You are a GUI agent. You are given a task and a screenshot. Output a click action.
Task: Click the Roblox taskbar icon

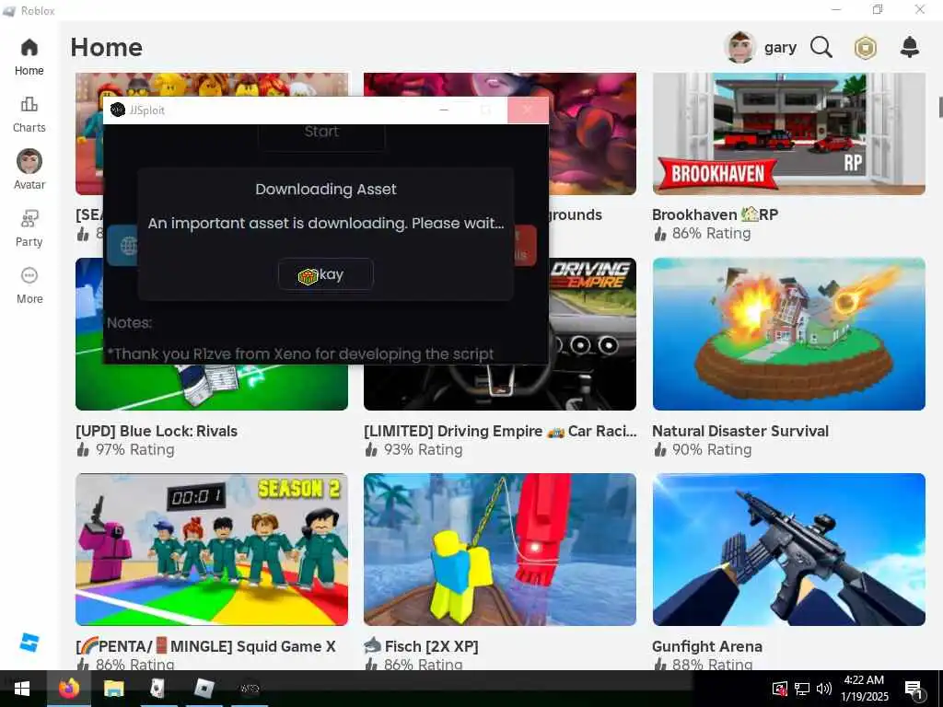click(x=204, y=689)
